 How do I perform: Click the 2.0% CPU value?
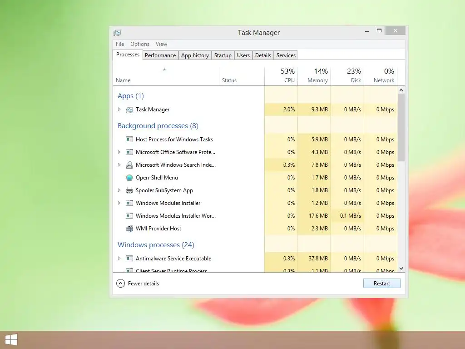point(289,110)
